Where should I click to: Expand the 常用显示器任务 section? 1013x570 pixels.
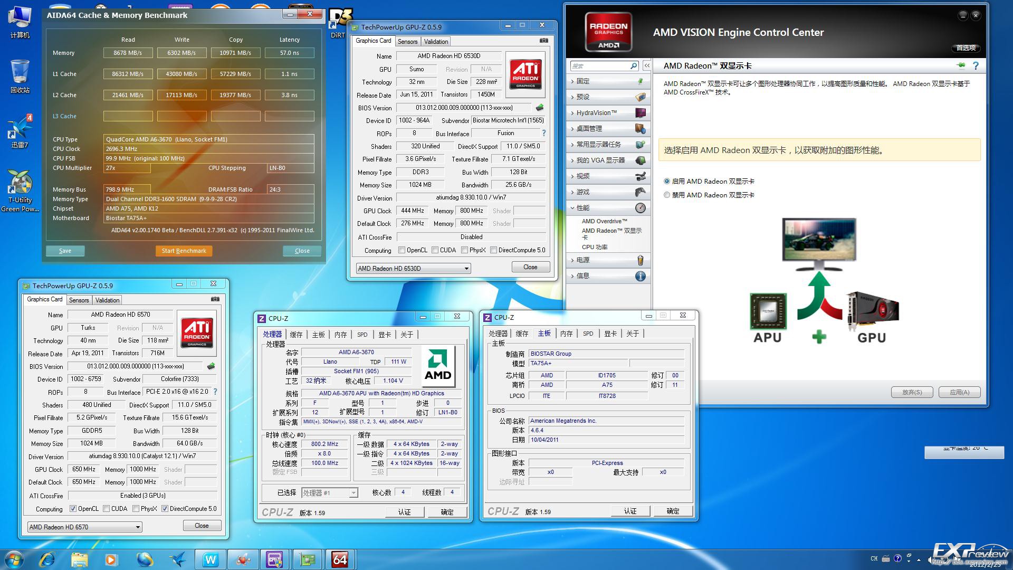coord(609,145)
